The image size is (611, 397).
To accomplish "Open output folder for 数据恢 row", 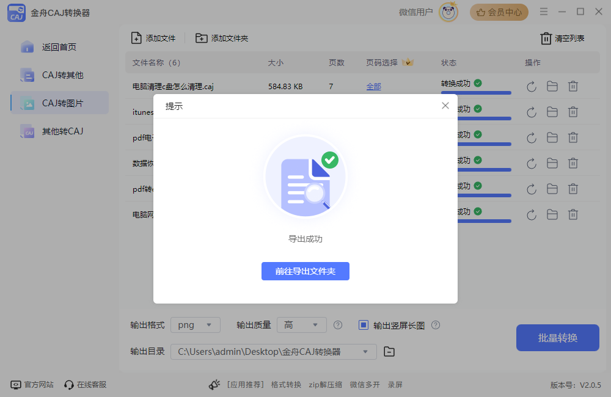I will (x=552, y=163).
